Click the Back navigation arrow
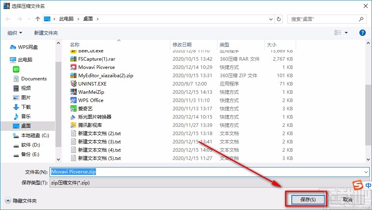372x210 pixels. (8, 19)
